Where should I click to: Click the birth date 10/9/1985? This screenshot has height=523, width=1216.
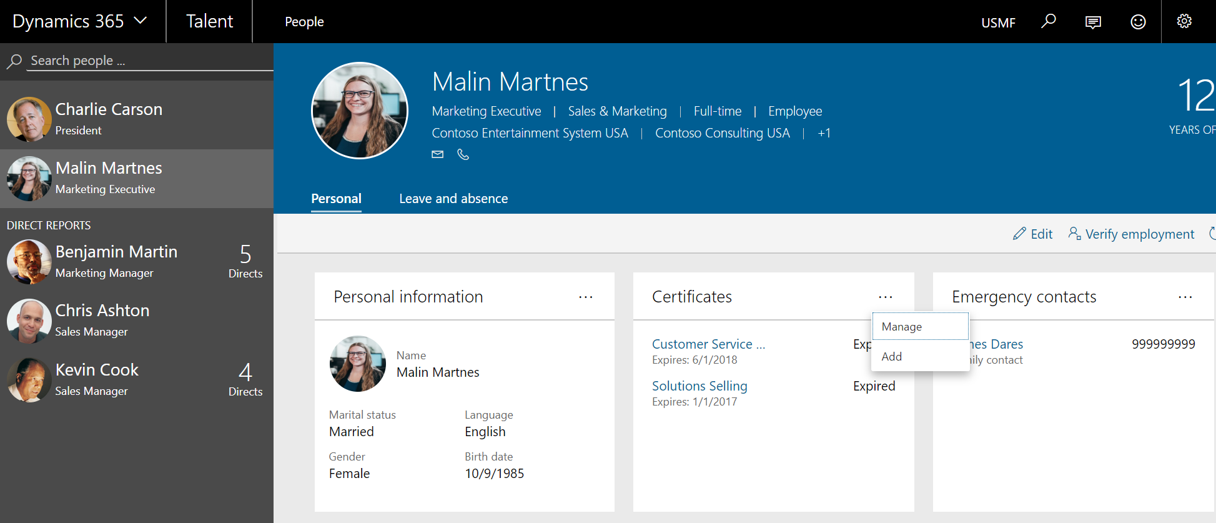point(494,474)
